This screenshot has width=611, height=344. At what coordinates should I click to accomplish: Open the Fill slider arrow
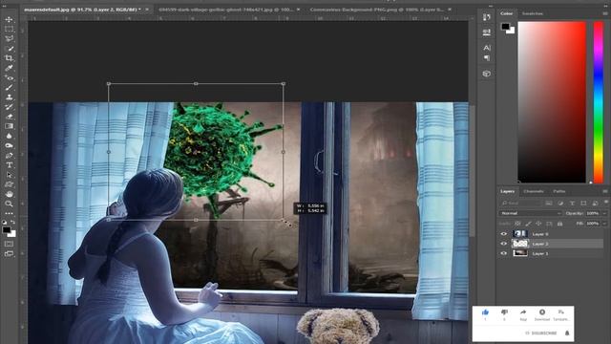tap(604, 224)
